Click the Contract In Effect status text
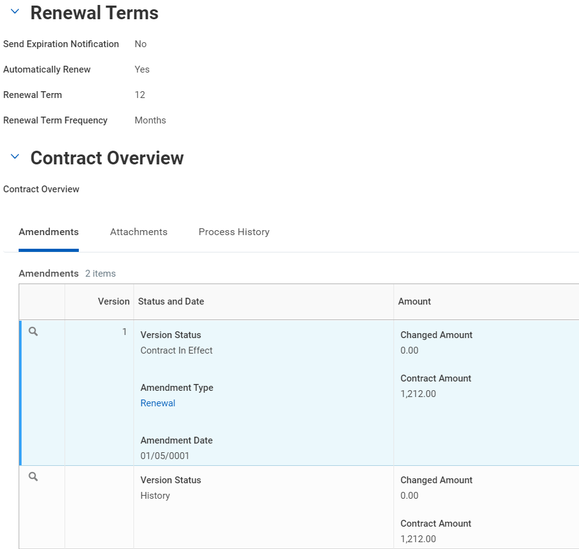Viewport: 579px width, 549px height. 176,350
